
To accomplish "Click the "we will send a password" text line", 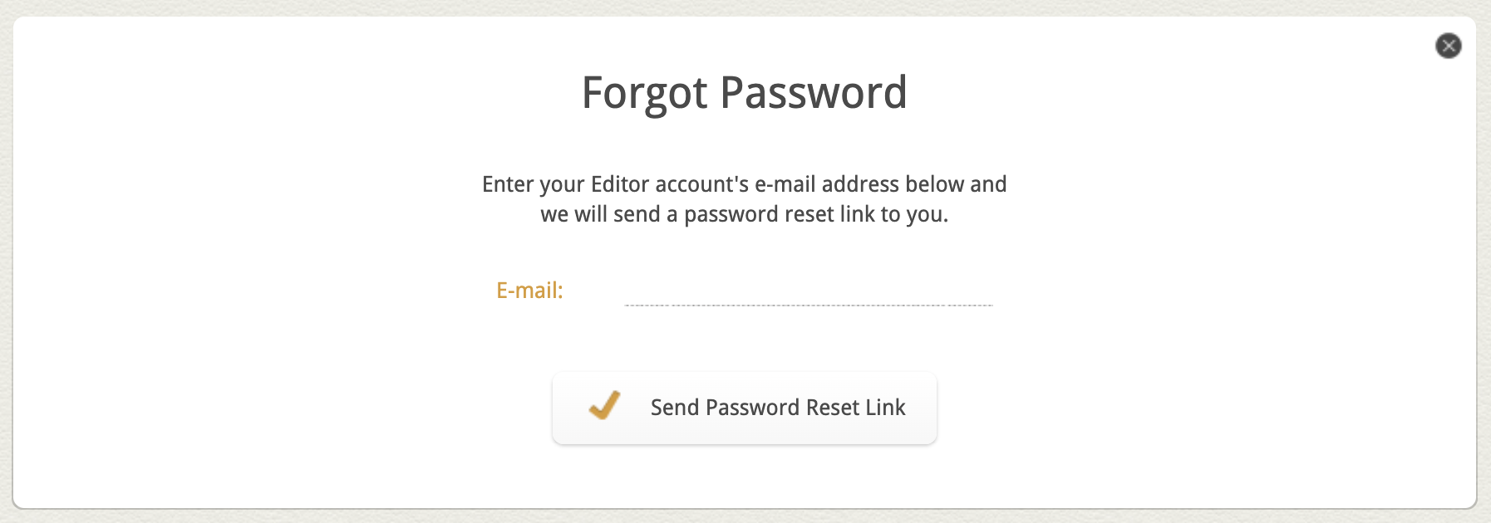I will 744,214.
